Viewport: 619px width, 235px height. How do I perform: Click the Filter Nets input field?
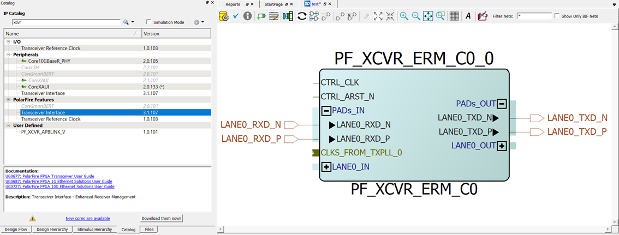[x=533, y=16]
